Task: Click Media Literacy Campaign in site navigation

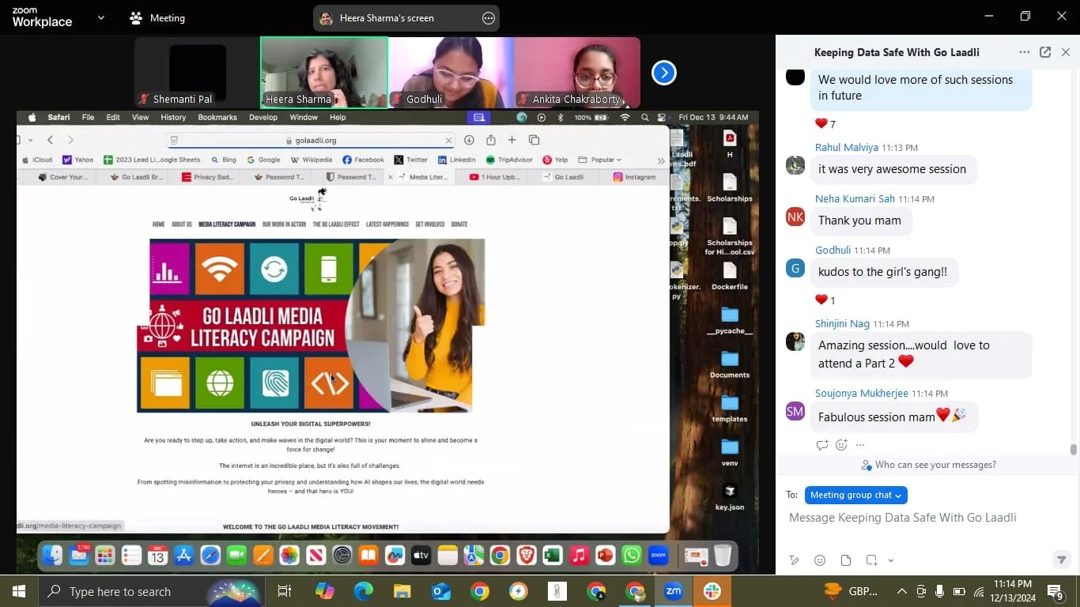Action: click(227, 224)
